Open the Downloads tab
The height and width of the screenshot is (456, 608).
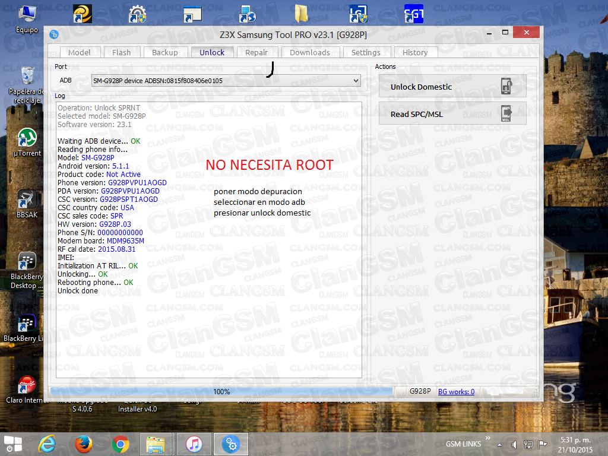click(x=310, y=52)
